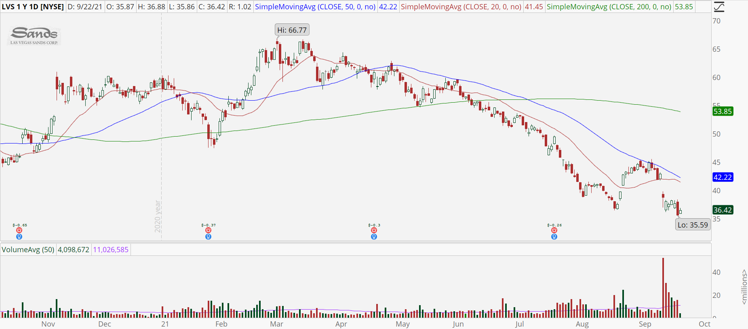748x329 pixels.
Task: Click the 45 level on the price axis
Action: pos(716,162)
